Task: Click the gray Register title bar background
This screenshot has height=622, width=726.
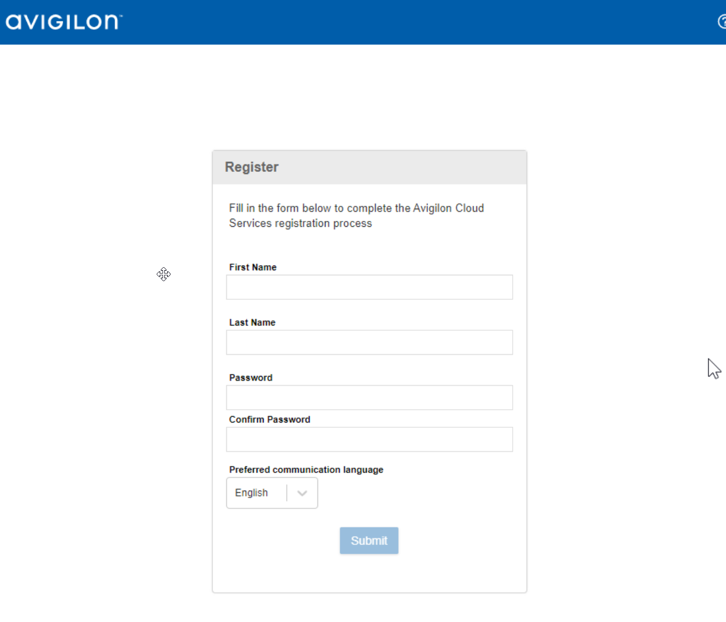Action: pyautogui.click(x=409, y=167)
